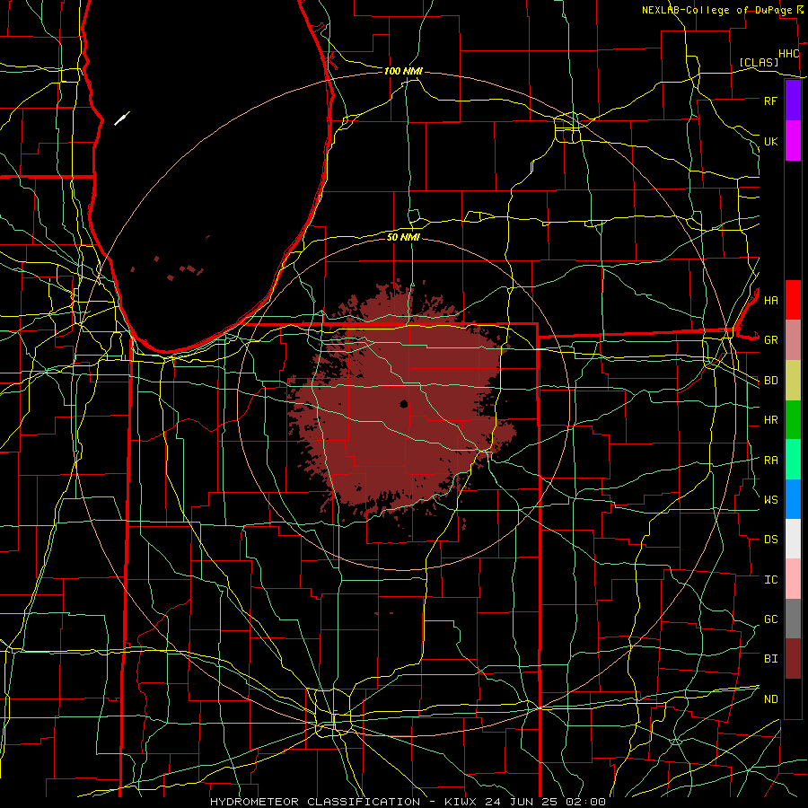Click the black radar site dot at center
The width and height of the screenshot is (808, 808).
[403, 404]
